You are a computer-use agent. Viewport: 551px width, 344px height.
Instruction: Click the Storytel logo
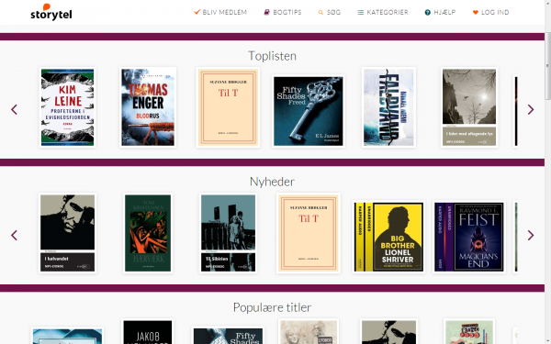point(51,12)
